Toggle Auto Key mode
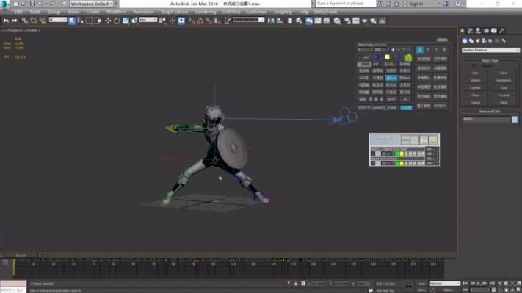Screen dimensions: 522x293 [422, 283]
